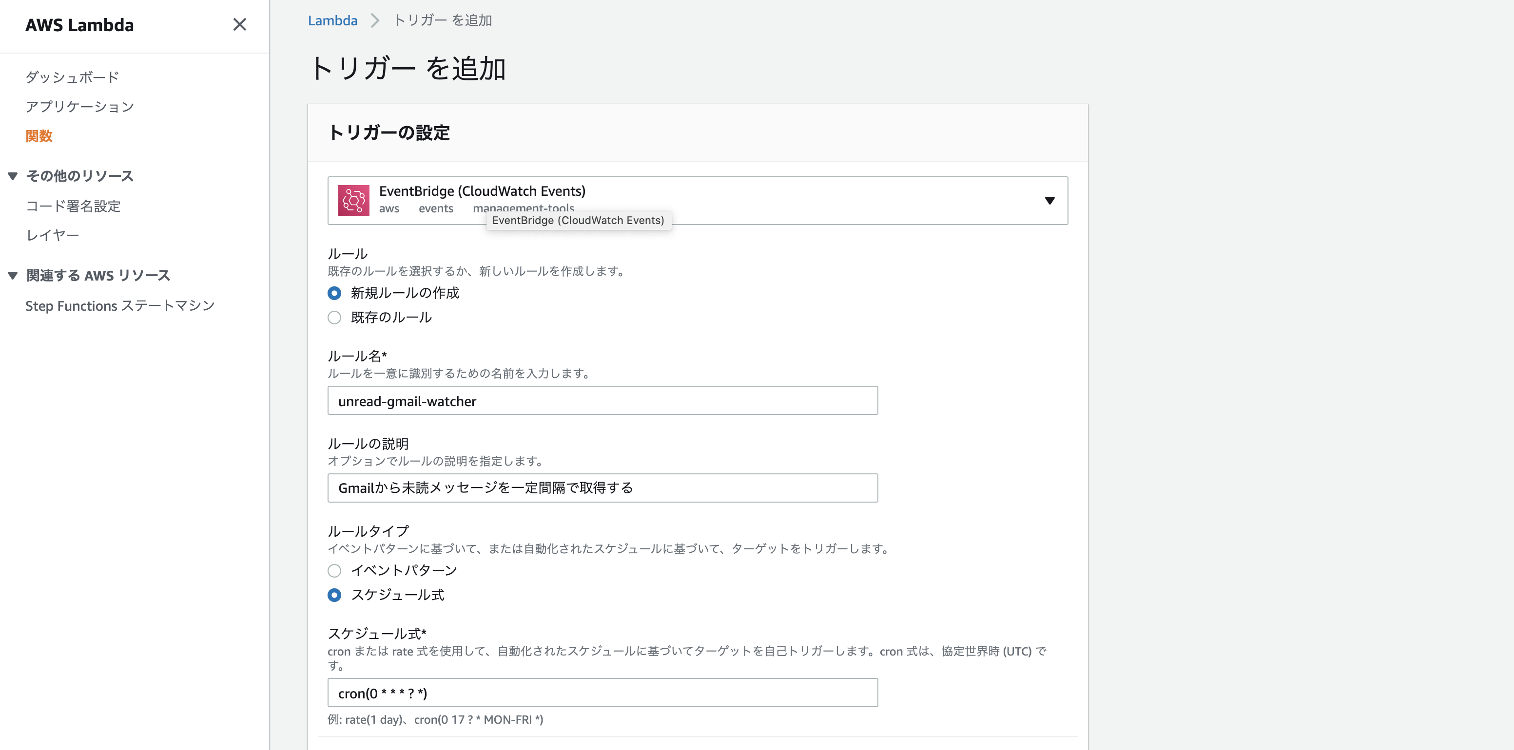The height and width of the screenshot is (750, 1514).
Task: Open the trigger source dropdown arrow
Action: click(x=1049, y=200)
